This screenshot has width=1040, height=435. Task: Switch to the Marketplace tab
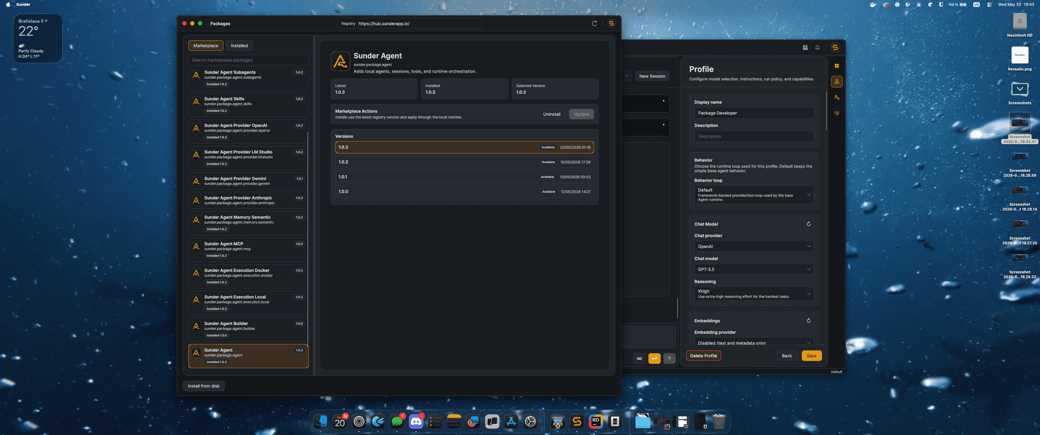click(x=206, y=45)
